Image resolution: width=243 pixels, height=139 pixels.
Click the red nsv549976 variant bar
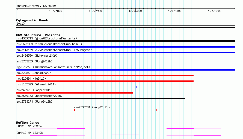[x=75, y=93]
